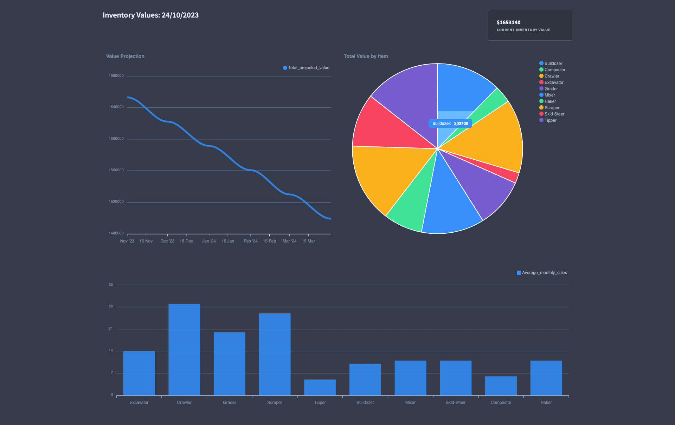Viewport: 675px width, 425px height.
Task: Click the Scraper bar in sales chart
Action: tap(275, 354)
